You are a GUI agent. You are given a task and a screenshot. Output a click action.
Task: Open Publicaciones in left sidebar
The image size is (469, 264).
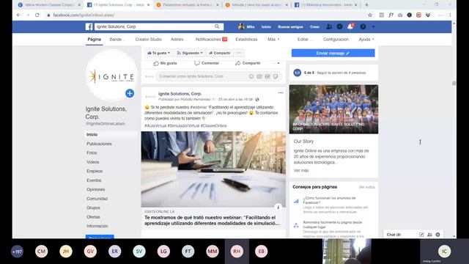99,144
